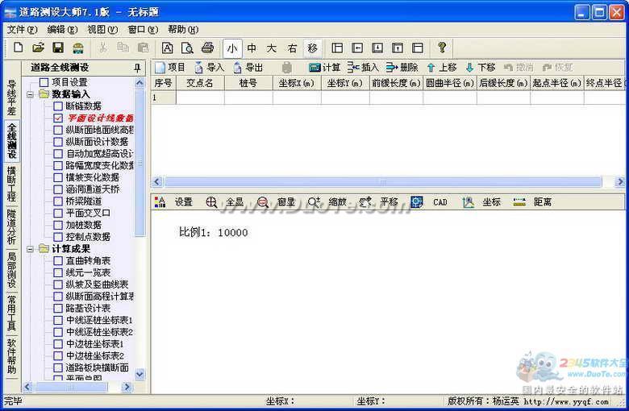Screen dimensions: 629x411
Task: Click the Print icon in main toolbar
Action: tap(207, 48)
